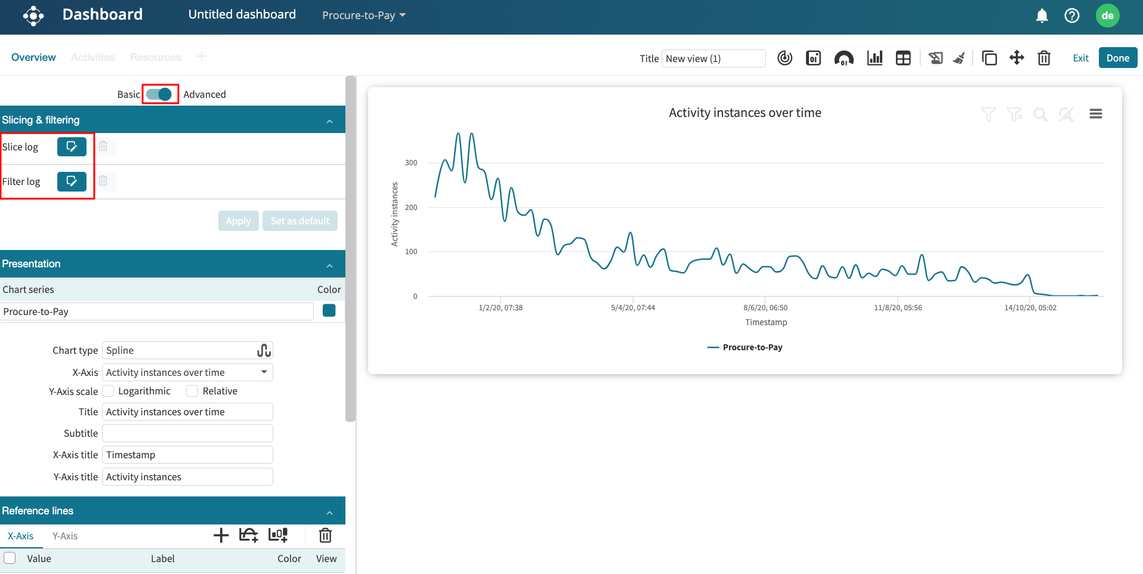Open the help question mark icon
The image size is (1143, 574).
[x=1071, y=16]
